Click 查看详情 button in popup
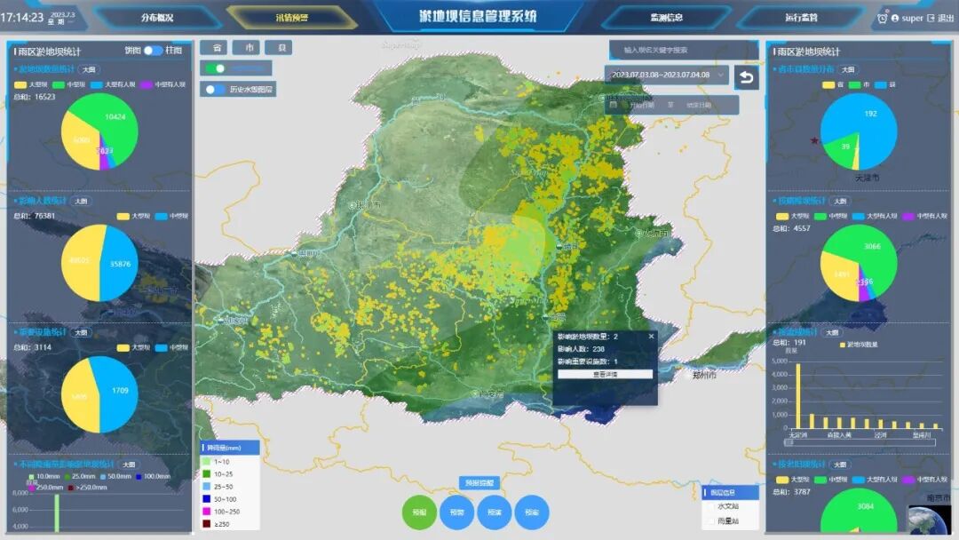The width and height of the screenshot is (959, 540). point(605,374)
